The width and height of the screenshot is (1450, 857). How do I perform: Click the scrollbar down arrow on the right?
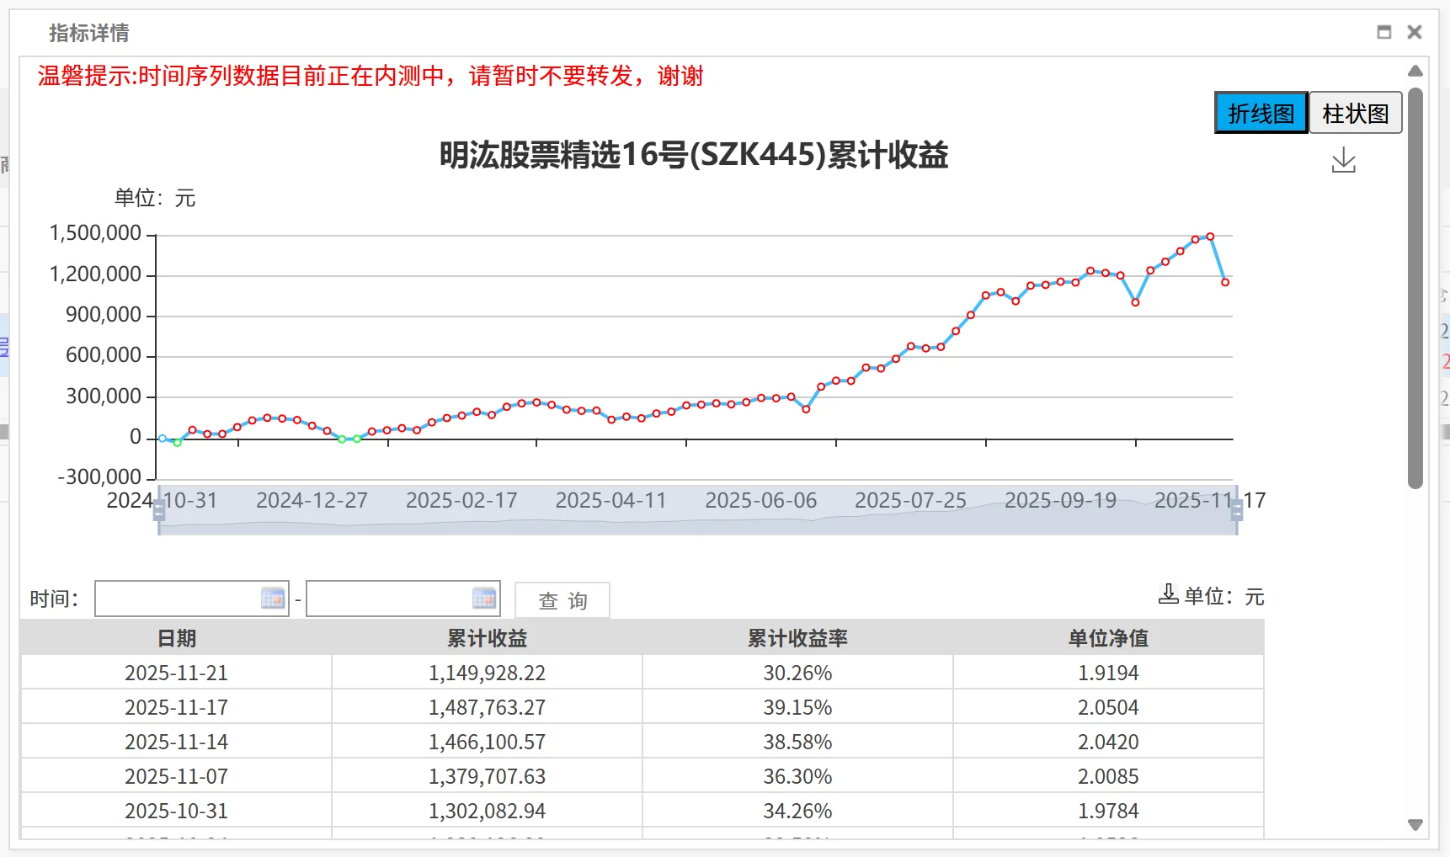click(x=1415, y=826)
